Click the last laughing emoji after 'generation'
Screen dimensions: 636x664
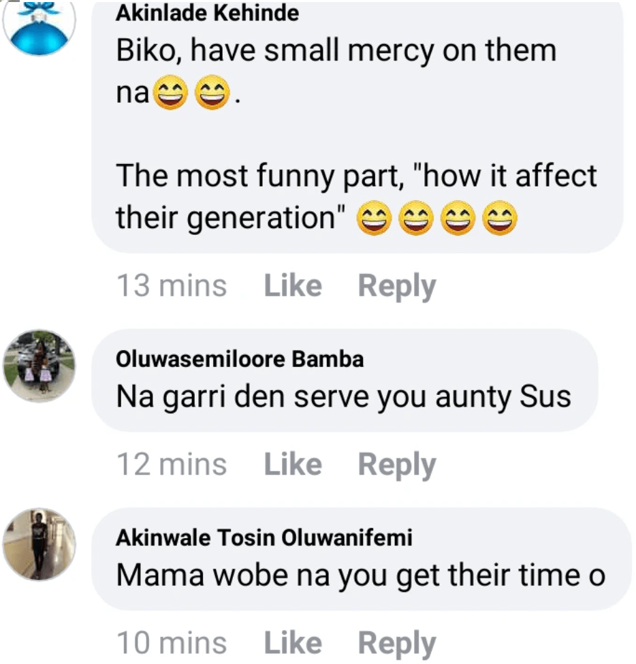pos(500,219)
